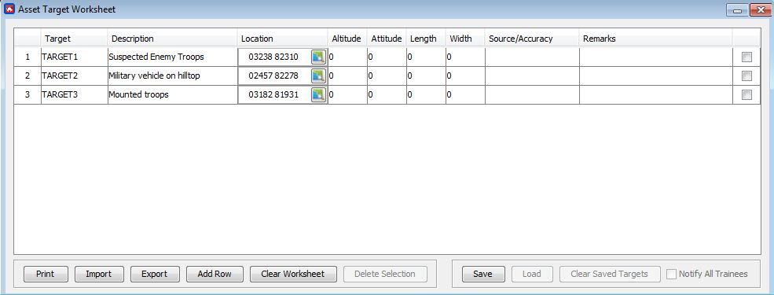This screenshot has width=774, height=295.
Task: Click the Import button
Action: pos(99,274)
